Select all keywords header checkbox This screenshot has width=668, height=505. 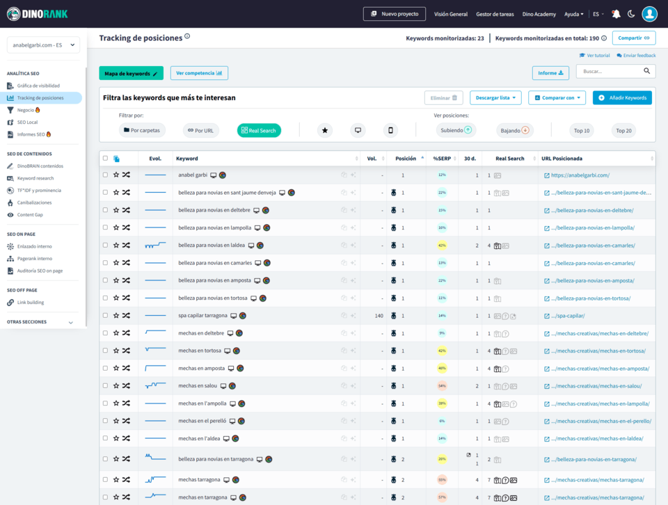click(105, 159)
